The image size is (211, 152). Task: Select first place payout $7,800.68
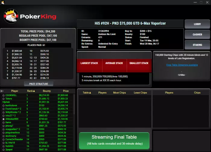[x=17, y=51]
